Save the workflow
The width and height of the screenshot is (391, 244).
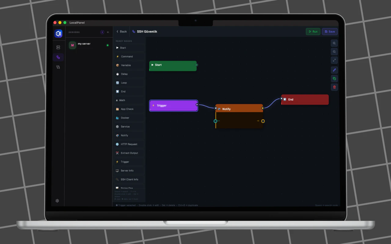[x=330, y=32]
